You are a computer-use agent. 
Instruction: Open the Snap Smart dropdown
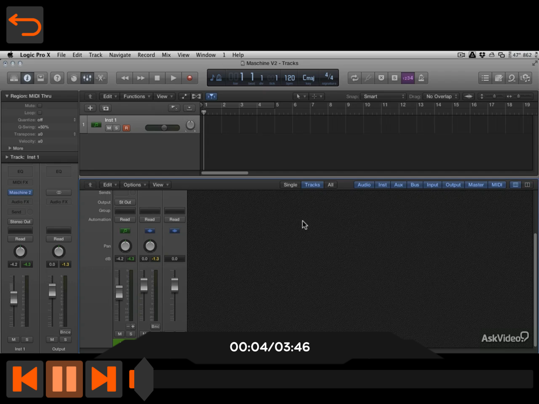(383, 96)
